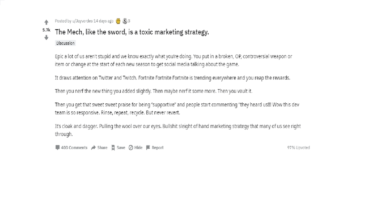Open the 403 Comments link

(x=74, y=148)
